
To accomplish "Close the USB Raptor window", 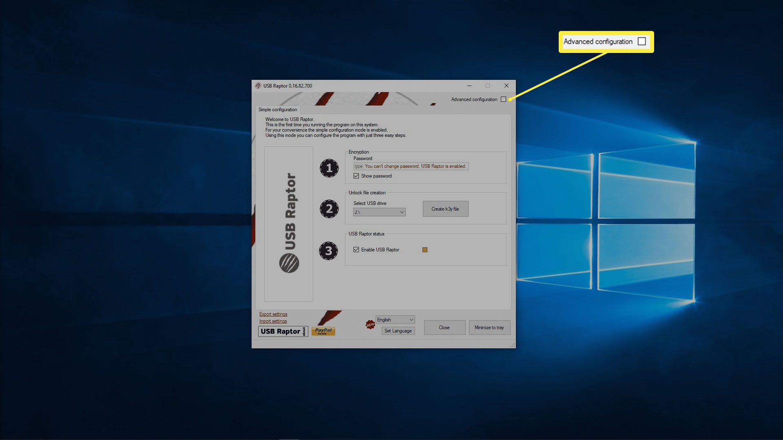I will point(507,86).
